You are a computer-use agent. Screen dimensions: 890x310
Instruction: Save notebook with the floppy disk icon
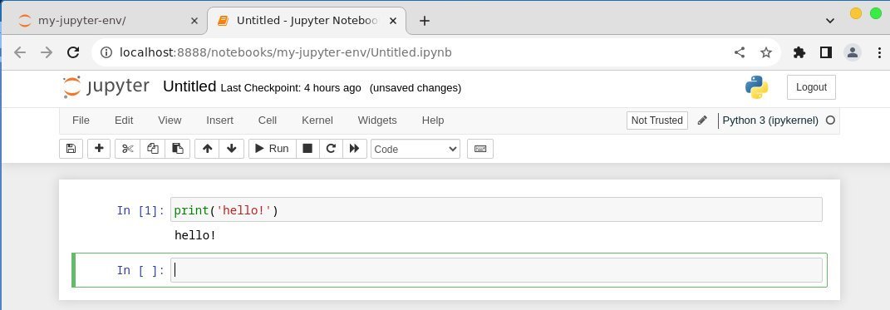[x=71, y=149]
